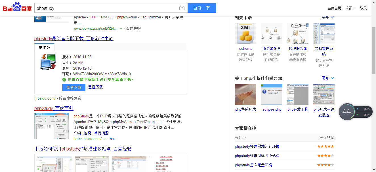Select the 电脑版 tab
376x172 pixels.
click(44, 48)
